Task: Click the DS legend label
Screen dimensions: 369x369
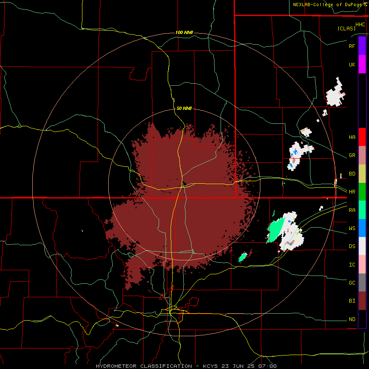Action: tap(352, 246)
